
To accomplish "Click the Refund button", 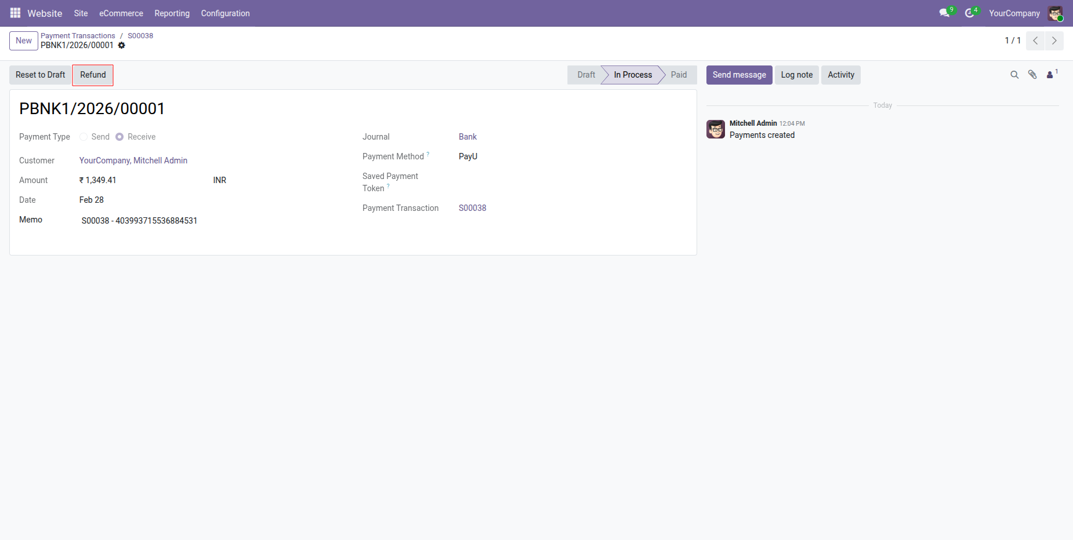I will (x=93, y=75).
